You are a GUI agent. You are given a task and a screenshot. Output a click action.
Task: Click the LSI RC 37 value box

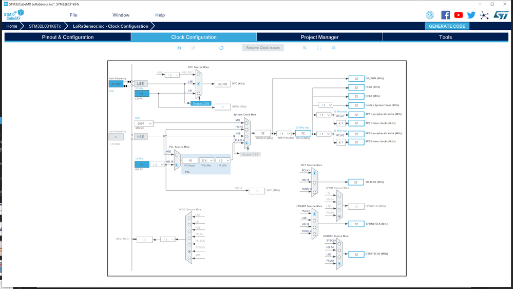[142, 94]
